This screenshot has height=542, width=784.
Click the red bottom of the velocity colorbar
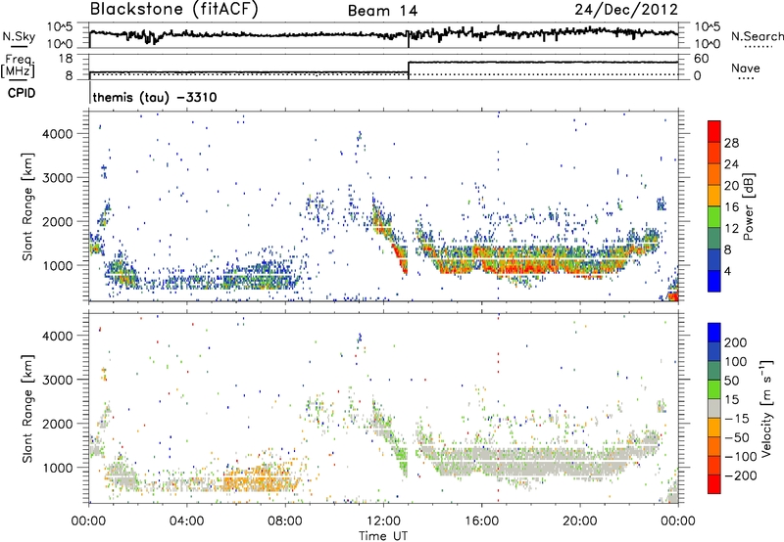click(714, 484)
